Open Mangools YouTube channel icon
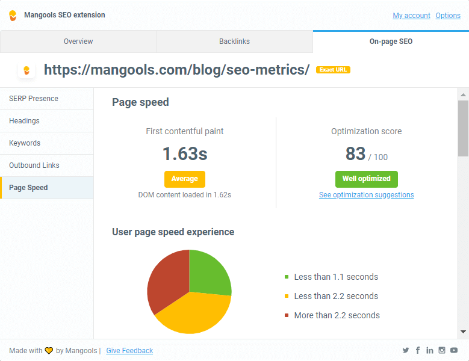Image resolution: width=469 pixels, height=361 pixels. (x=454, y=350)
